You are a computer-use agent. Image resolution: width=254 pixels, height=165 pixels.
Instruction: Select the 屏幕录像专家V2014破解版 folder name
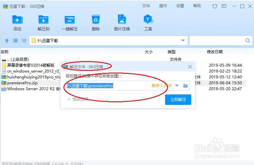31,65
